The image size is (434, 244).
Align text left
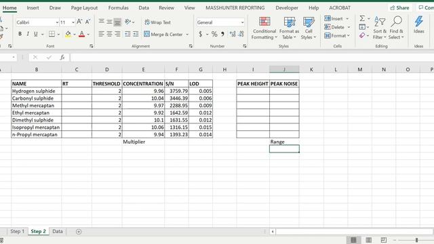pos(101,34)
